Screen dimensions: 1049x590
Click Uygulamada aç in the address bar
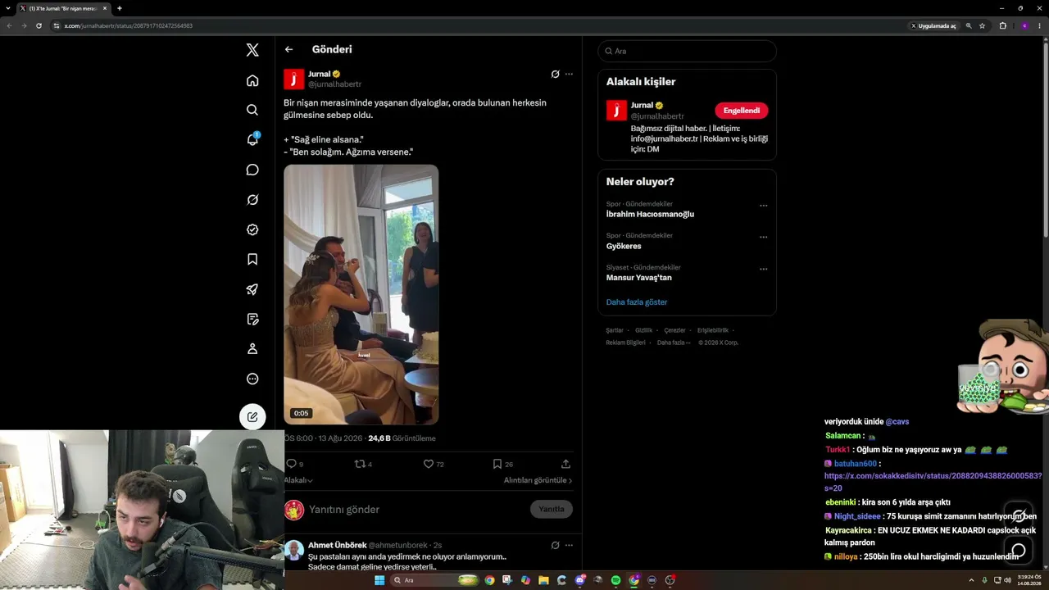[933, 26]
